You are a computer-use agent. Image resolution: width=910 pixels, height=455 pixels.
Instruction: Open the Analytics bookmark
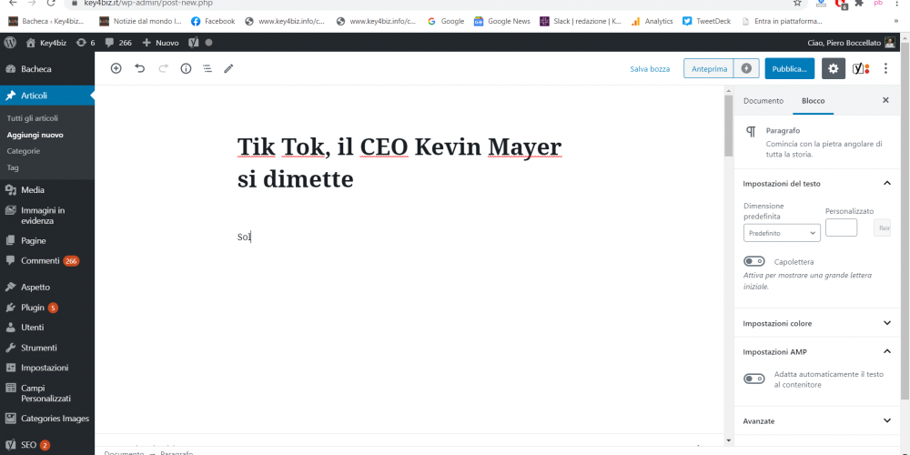click(x=652, y=22)
